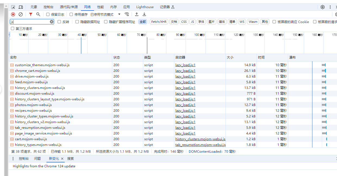
Task: Open Lighthouse panel tab
Action: (145, 7)
